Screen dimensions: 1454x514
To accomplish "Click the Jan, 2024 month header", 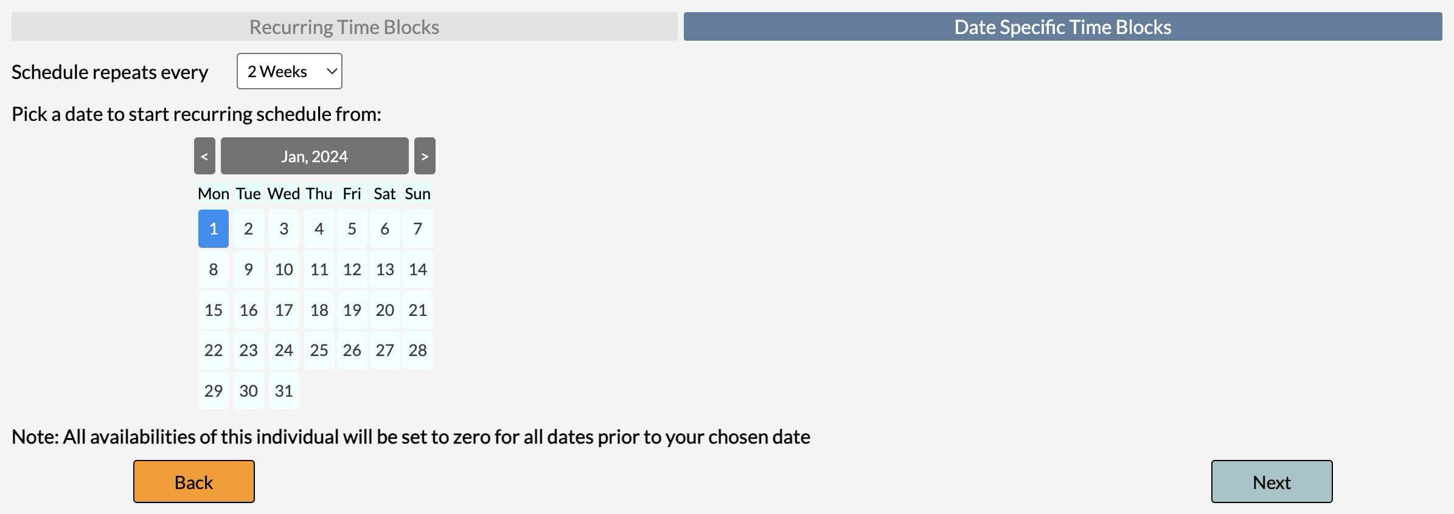I will [x=315, y=156].
